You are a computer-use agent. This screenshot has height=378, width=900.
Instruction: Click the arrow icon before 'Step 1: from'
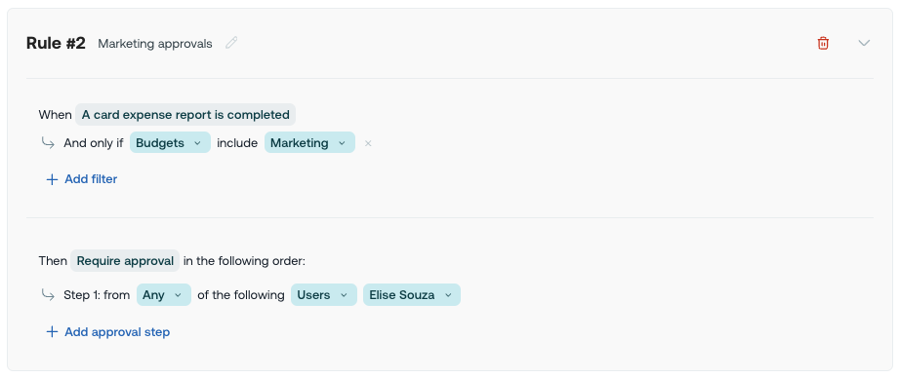coord(48,294)
